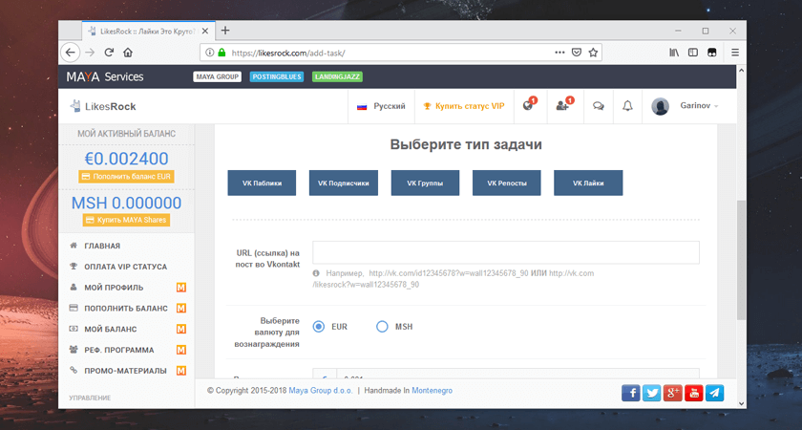The width and height of the screenshot is (802, 430).
Task: Reload the current page
Action: coord(109,53)
